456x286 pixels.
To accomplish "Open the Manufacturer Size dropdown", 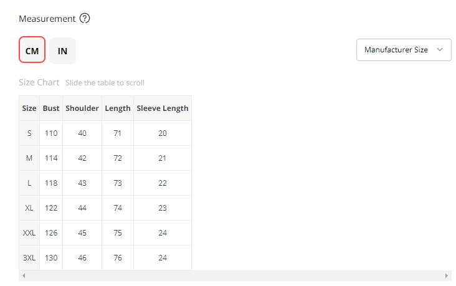I will click(x=404, y=50).
